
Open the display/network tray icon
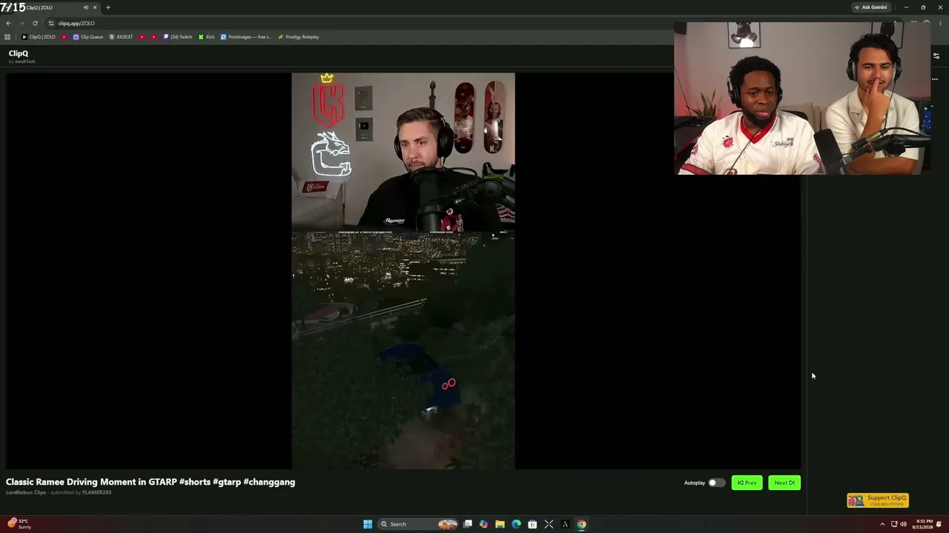tap(894, 524)
